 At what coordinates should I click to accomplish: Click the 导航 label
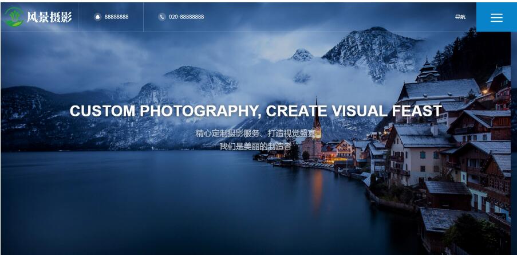coord(460,17)
